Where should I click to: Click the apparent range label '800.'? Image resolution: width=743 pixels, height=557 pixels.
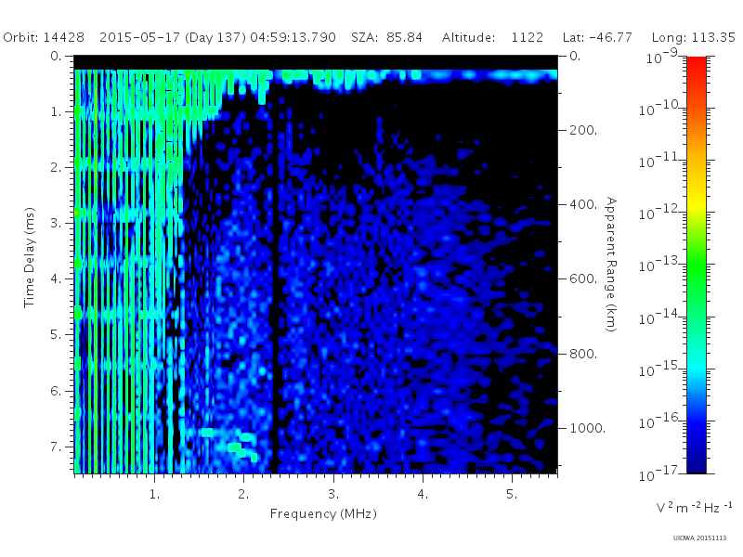point(583,354)
